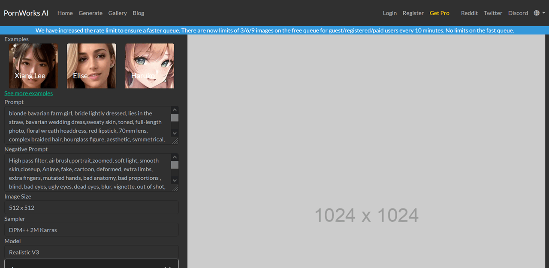The height and width of the screenshot is (268, 549).
Task: Grab the Negative Prompt resize handle
Action: click(175, 188)
